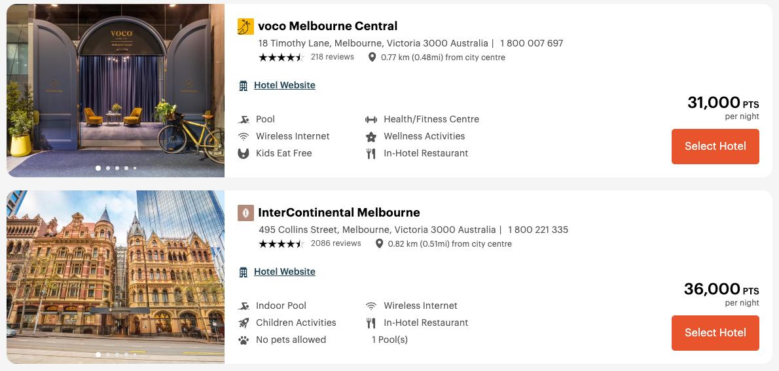Click the Kids Eat Free icon
779x371 pixels.
click(244, 154)
